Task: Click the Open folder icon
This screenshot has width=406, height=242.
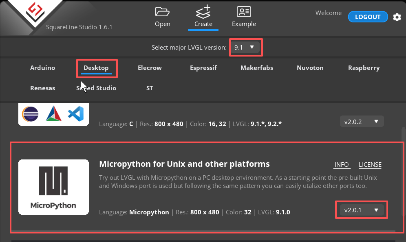Action: [162, 12]
